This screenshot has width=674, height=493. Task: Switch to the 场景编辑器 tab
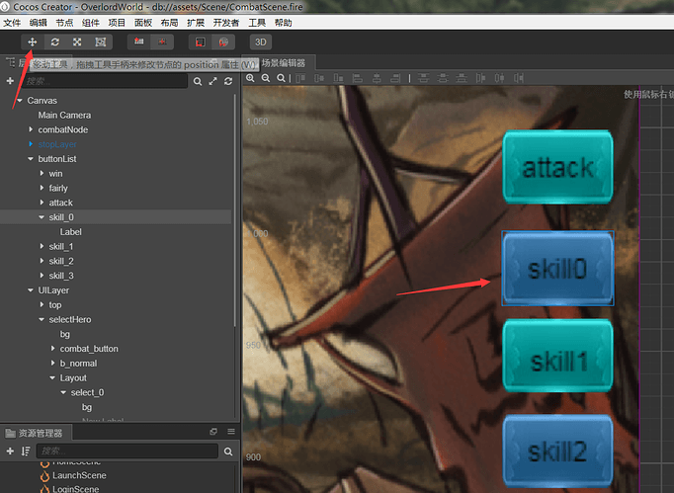284,63
